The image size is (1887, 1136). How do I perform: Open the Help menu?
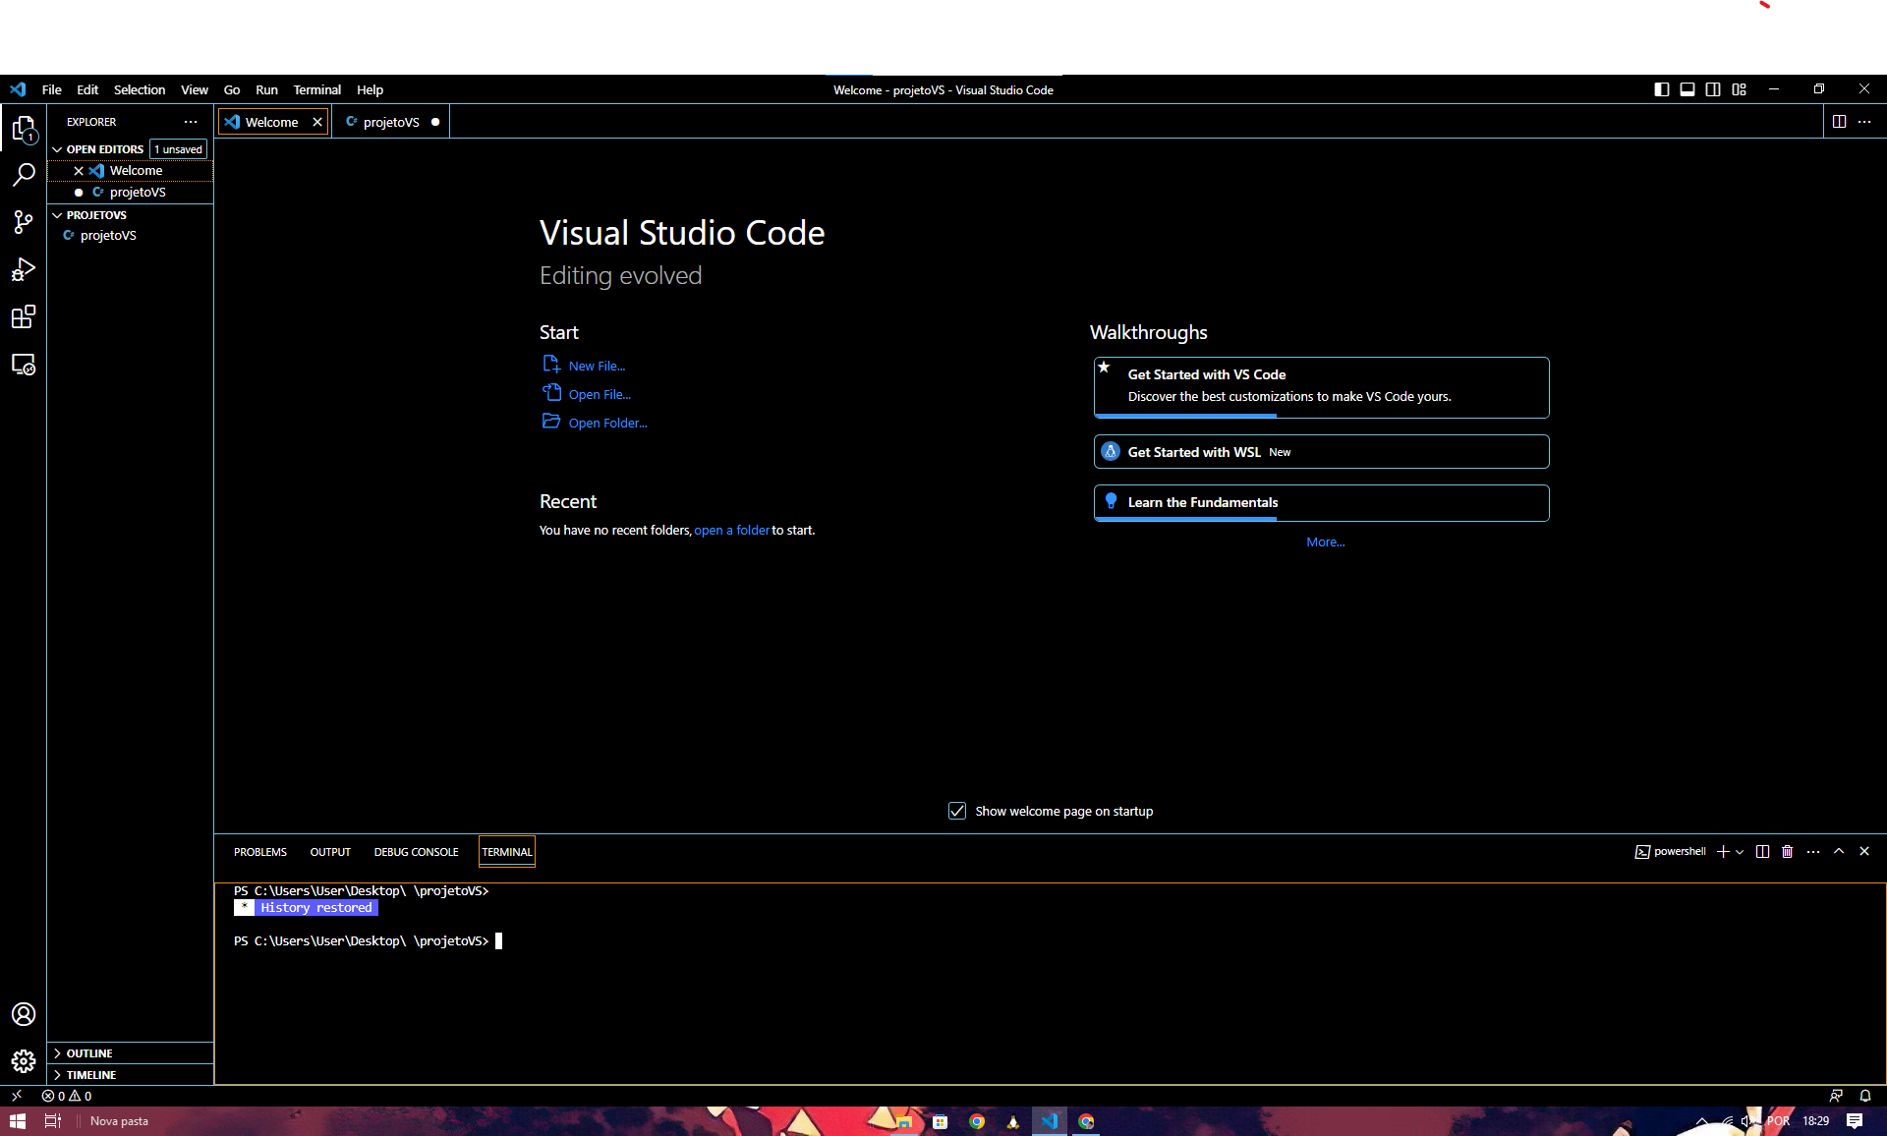pyautogui.click(x=370, y=89)
